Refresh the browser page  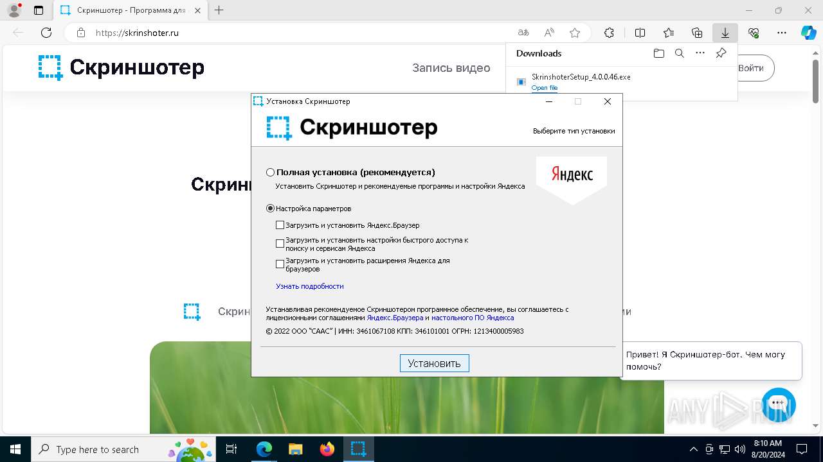pyautogui.click(x=46, y=33)
